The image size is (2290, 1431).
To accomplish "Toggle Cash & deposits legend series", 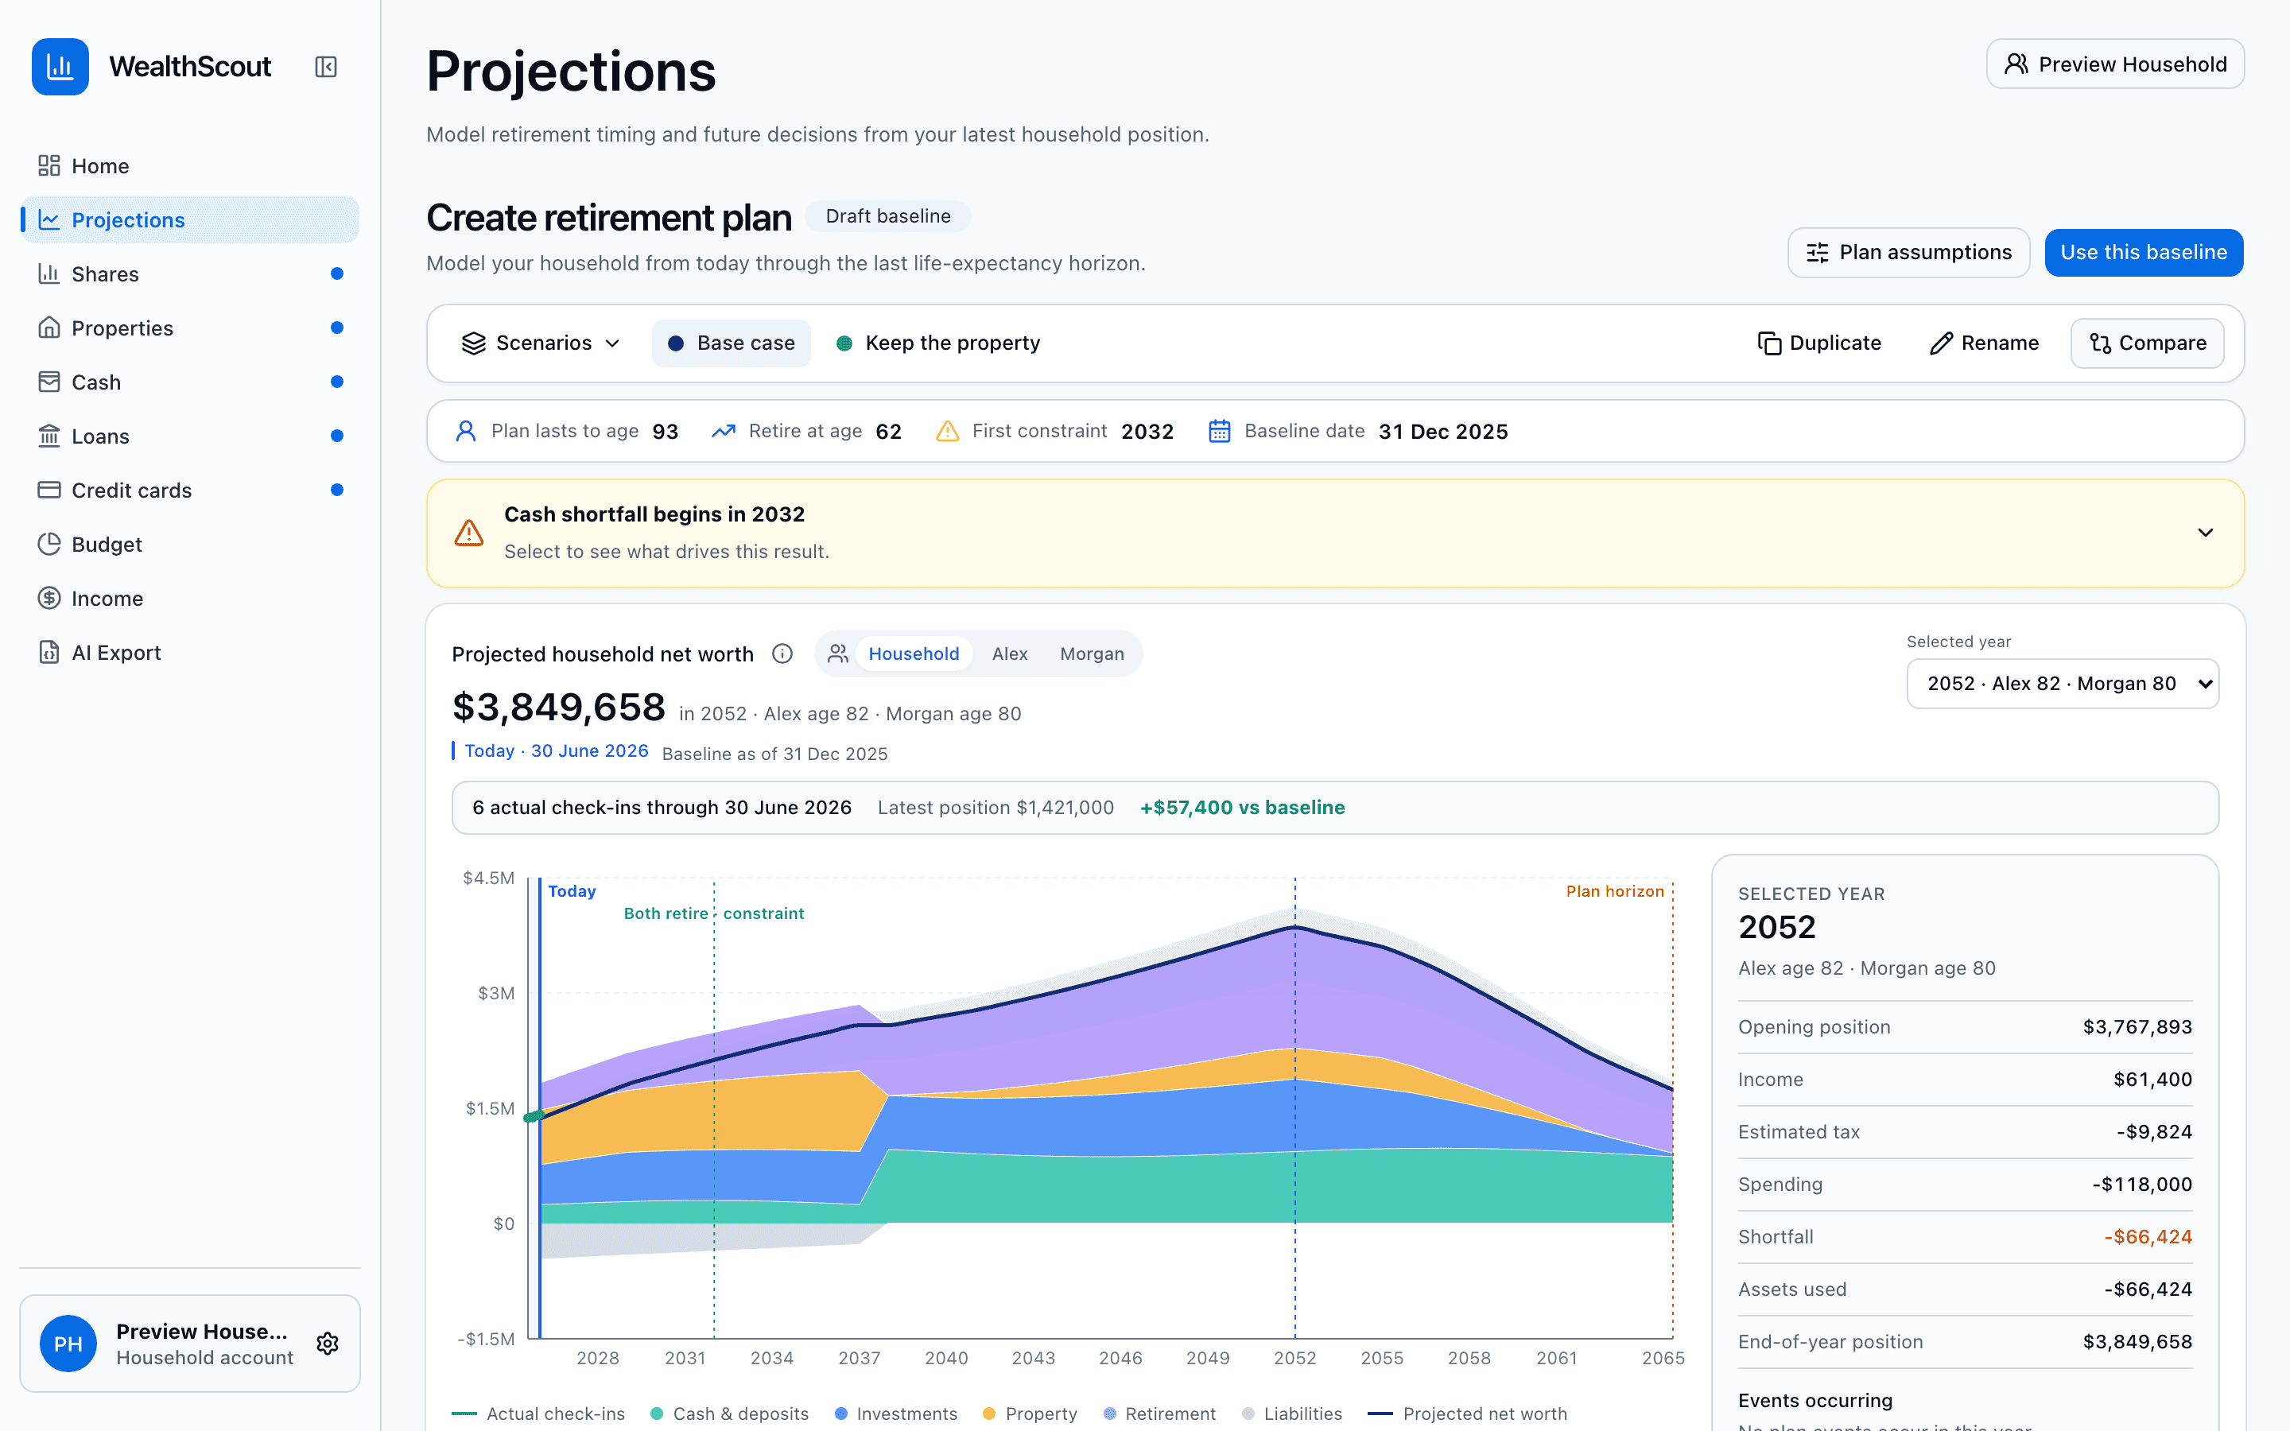I will (x=730, y=1413).
